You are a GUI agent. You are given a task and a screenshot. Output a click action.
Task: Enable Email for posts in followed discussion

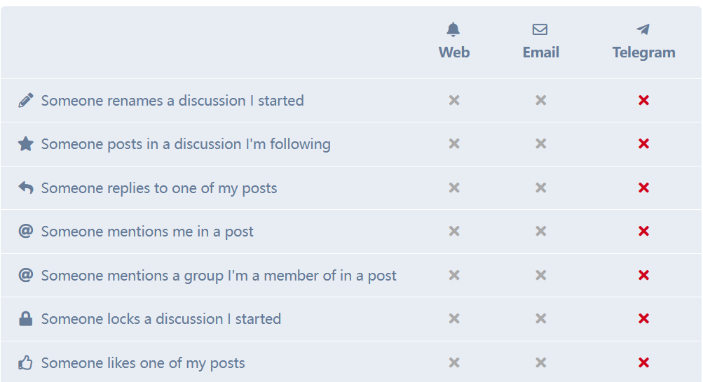point(540,143)
